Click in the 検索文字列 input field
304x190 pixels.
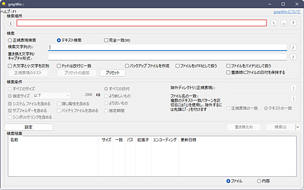[x=168, y=48]
